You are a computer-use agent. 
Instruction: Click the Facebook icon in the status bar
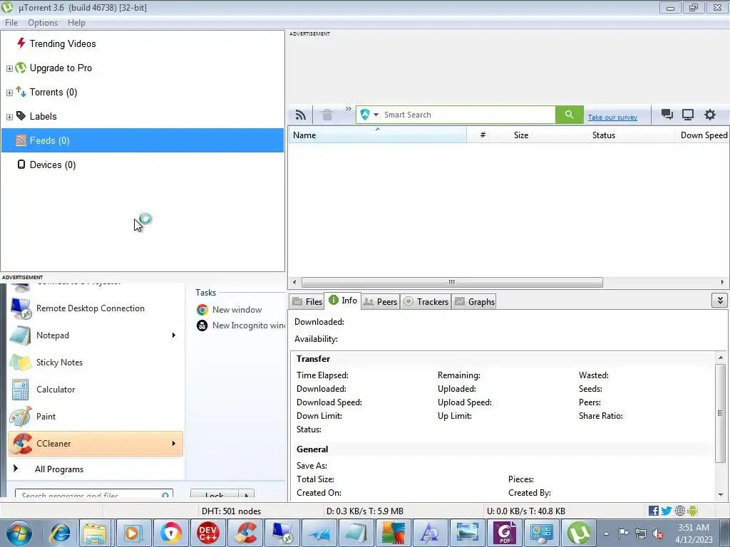pos(654,511)
